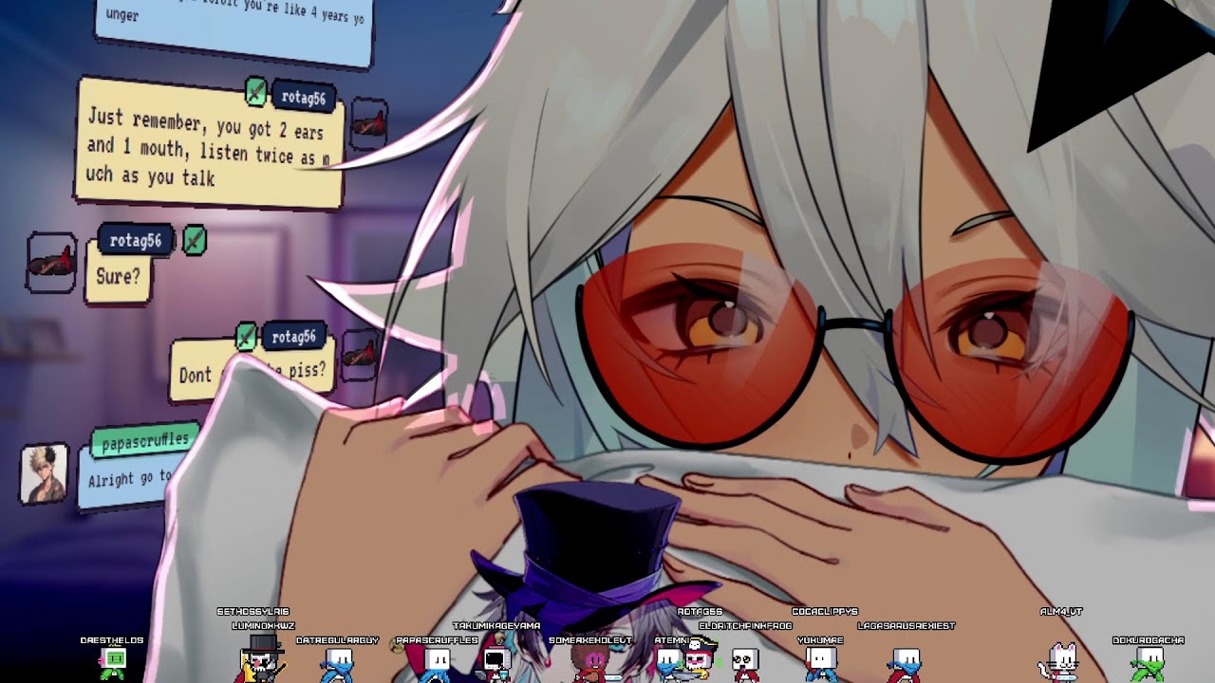Click the papascruffles green username tag
The image size is (1215, 683).
(x=146, y=441)
